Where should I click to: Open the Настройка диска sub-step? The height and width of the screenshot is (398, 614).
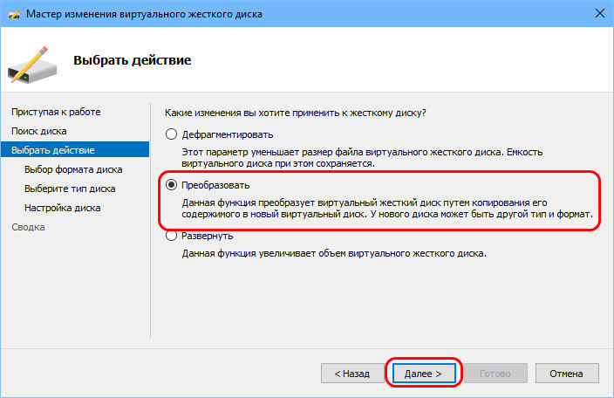click(62, 208)
